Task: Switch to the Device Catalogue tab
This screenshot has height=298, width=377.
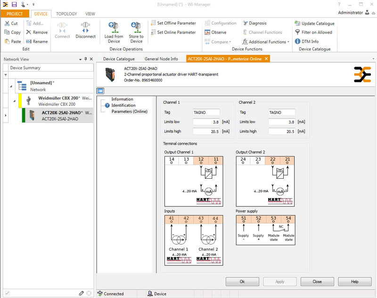Action: tap(119, 59)
